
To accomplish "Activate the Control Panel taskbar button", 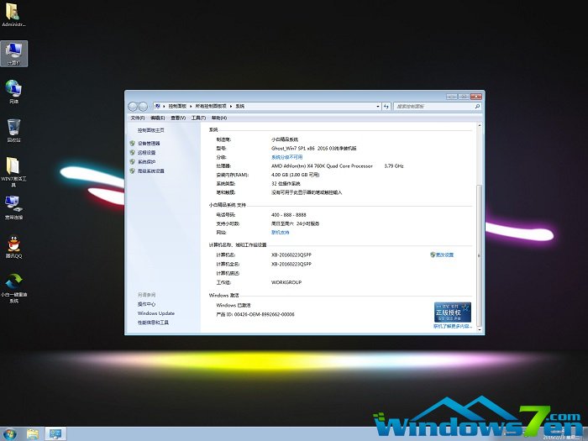I will [x=55, y=434].
